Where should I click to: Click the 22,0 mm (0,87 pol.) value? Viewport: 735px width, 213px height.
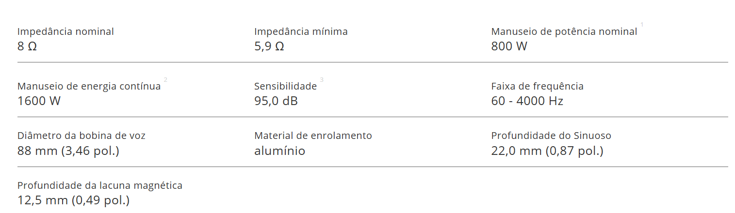click(x=547, y=151)
